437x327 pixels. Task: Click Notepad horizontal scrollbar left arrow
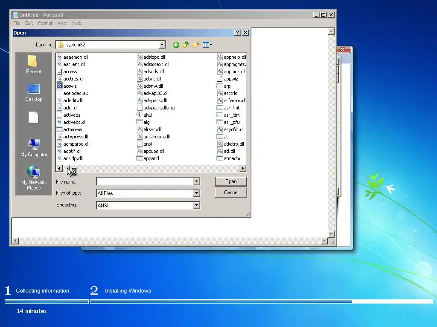click(16, 241)
